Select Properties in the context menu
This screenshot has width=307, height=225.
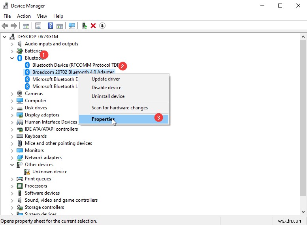(x=124, y=119)
